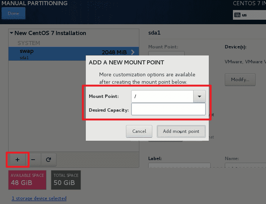Image resolution: width=266 pixels, height=204 pixels.
Task: Click the chevron arrow on the swap row
Action: [133, 52]
